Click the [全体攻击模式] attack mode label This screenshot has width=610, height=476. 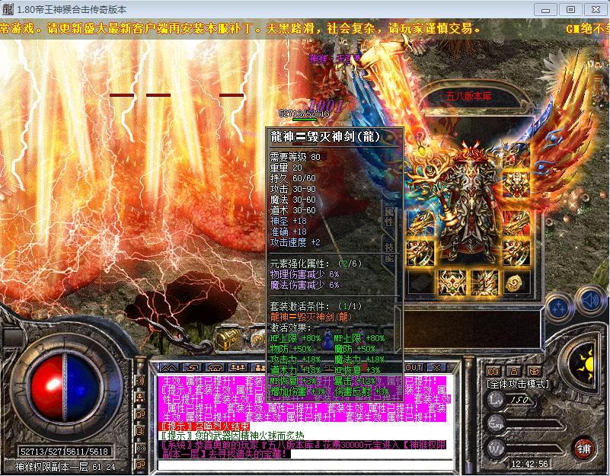[518, 384]
